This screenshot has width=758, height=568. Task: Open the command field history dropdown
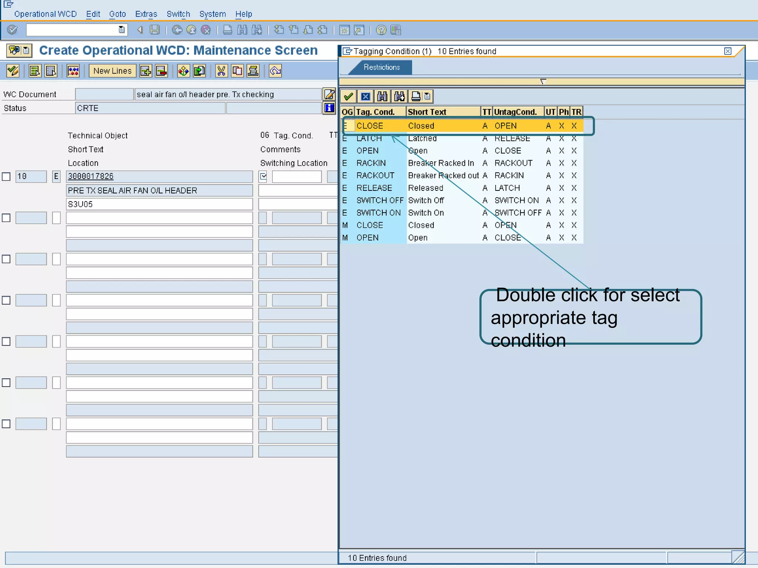pyautogui.click(x=121, y=30)
